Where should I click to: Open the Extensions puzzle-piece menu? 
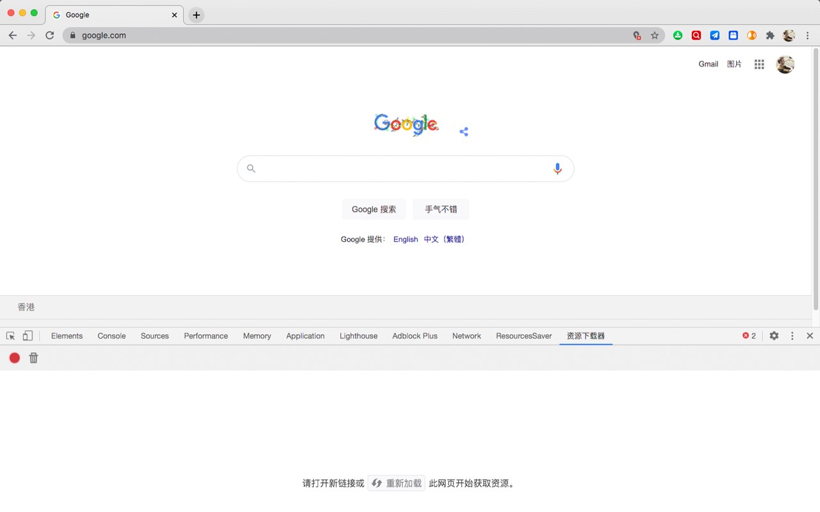[771, 36]
